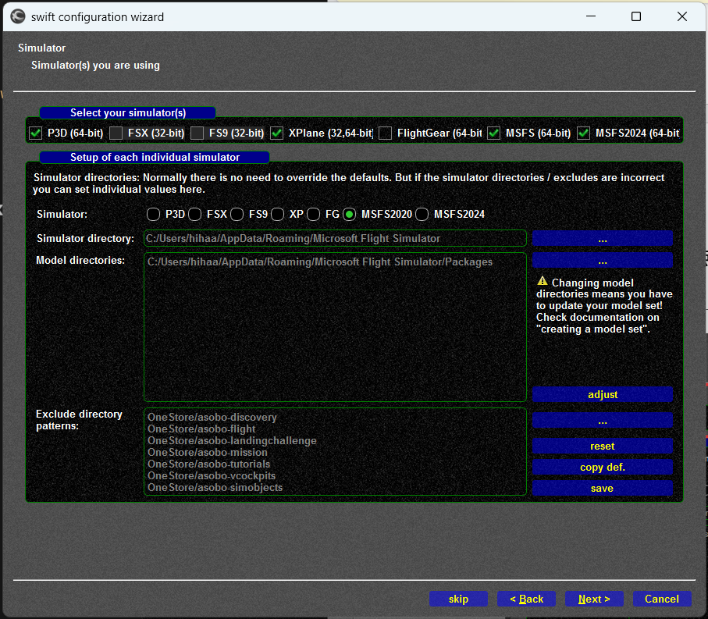Cancel the configuration wizard
Image resolution: width=708 pixels, height=619 pixels.
tap(662, 599)
